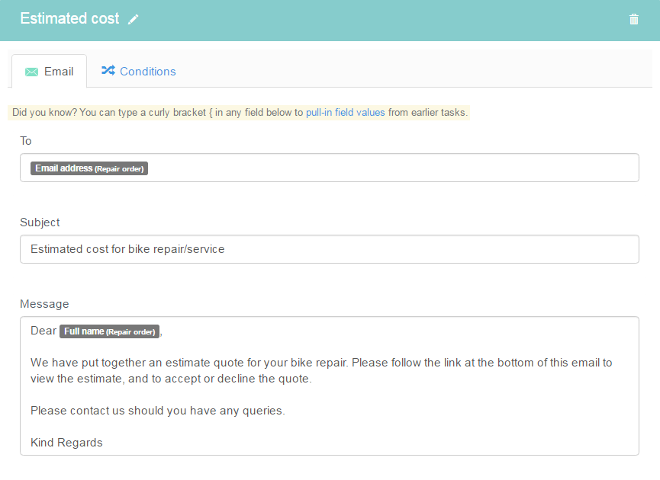Image resolution: width=660 pixels, height=480 pixels.
Task: Click the 'Please contact us' message line
Action: point(157,411)
